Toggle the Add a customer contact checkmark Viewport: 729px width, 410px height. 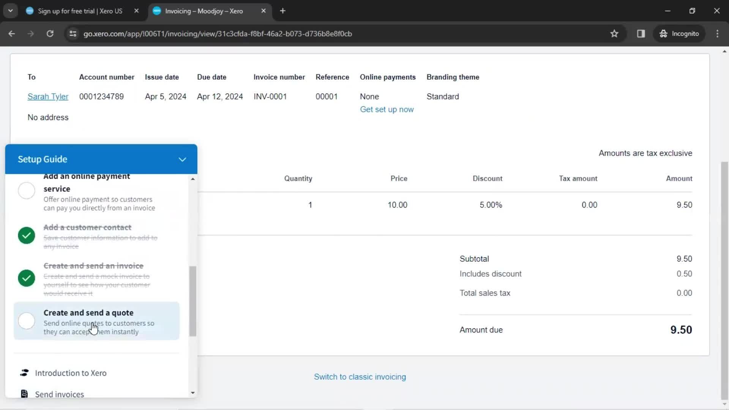coord(27,235)
